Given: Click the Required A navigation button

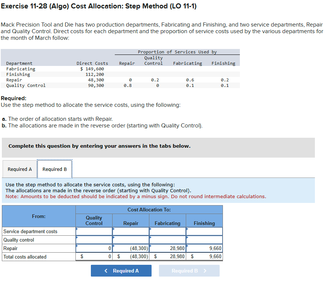Looking at the screenshot, I should pyautogui.click(x=121, y=271).
